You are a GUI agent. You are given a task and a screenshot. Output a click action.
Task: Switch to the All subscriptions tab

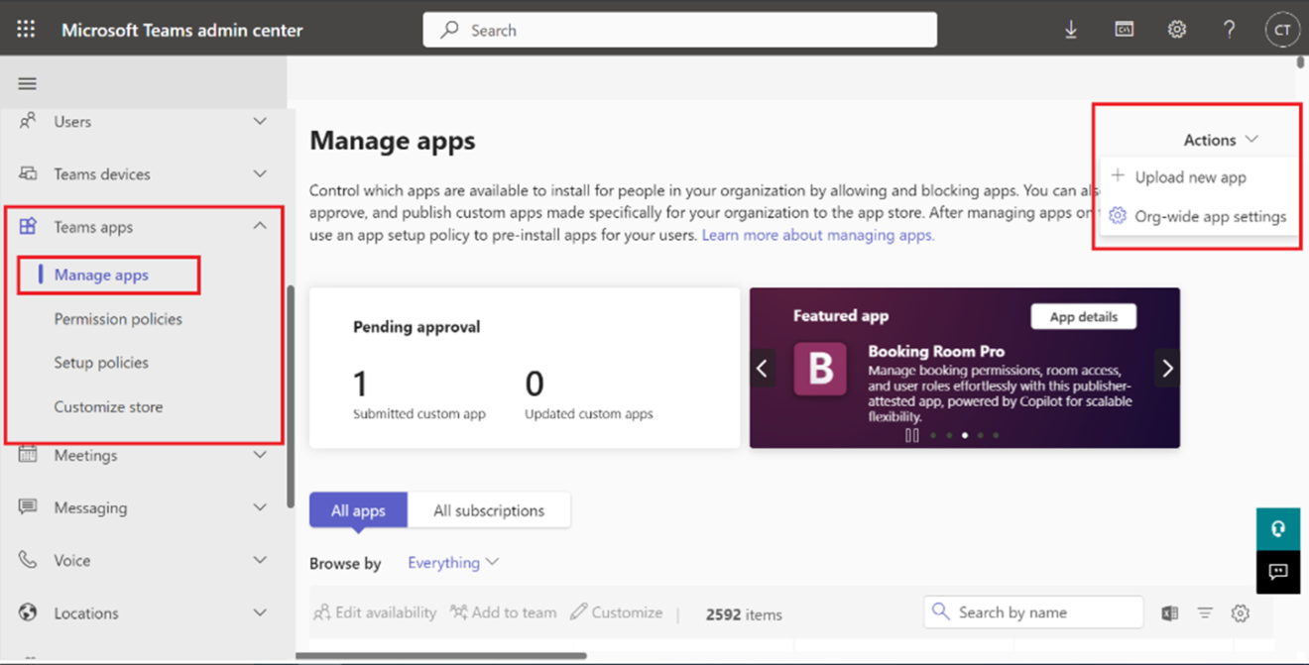pos(490,509)
